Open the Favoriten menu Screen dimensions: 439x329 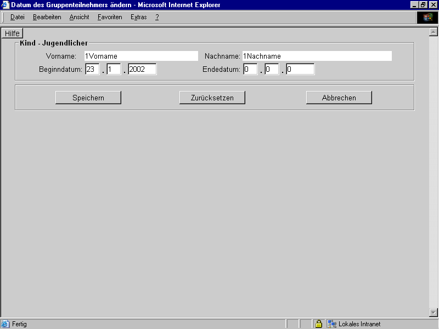pos(109,17)
